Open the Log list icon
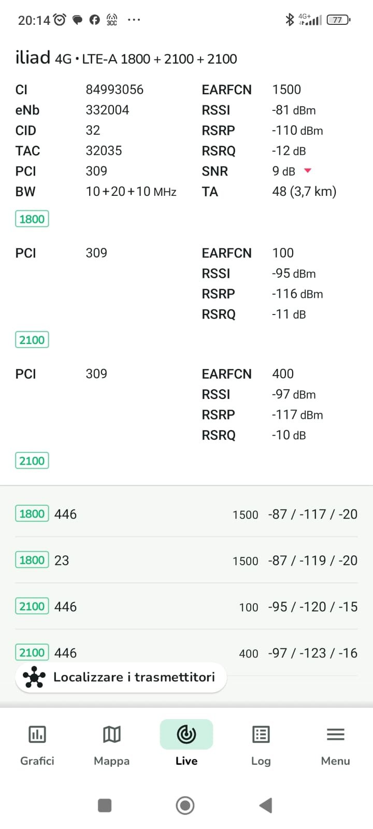The height and width of the screenshot is (829, 373). pos(261,734)
